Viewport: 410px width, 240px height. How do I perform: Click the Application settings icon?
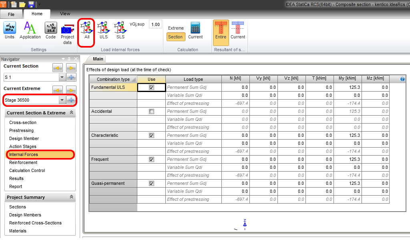pos(30,31)
